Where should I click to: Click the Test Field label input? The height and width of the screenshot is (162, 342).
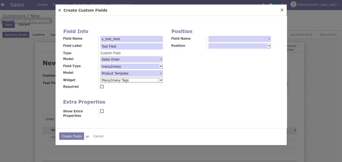pos(131,47)
